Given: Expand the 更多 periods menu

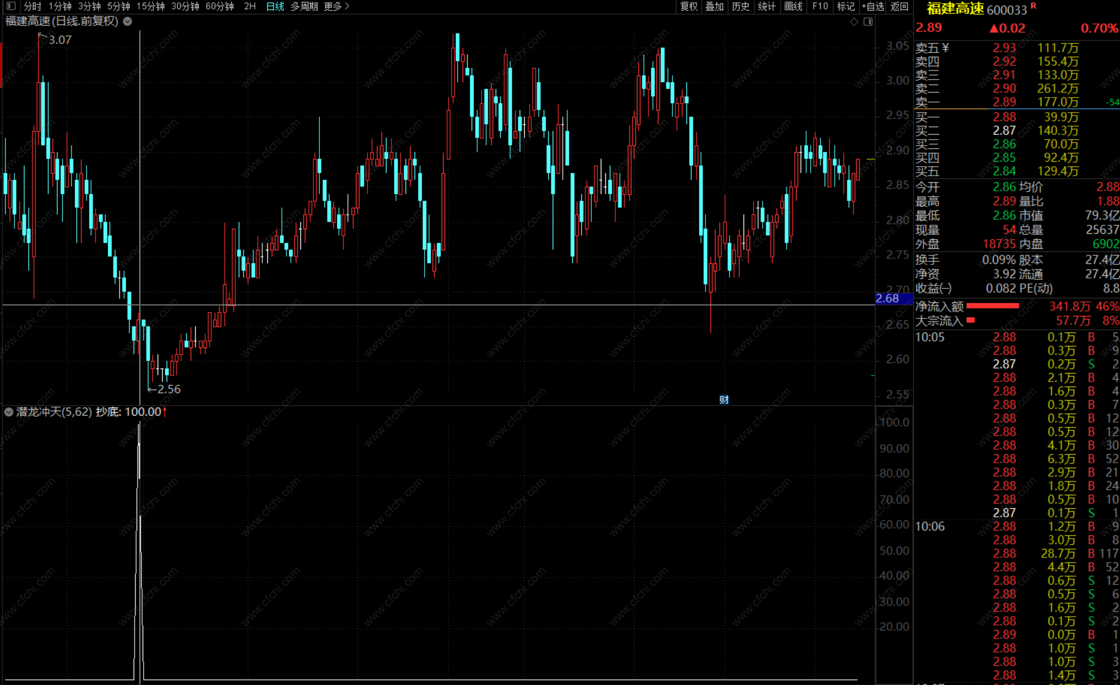Looking at the screenshot, I should [x=336, y=7].
